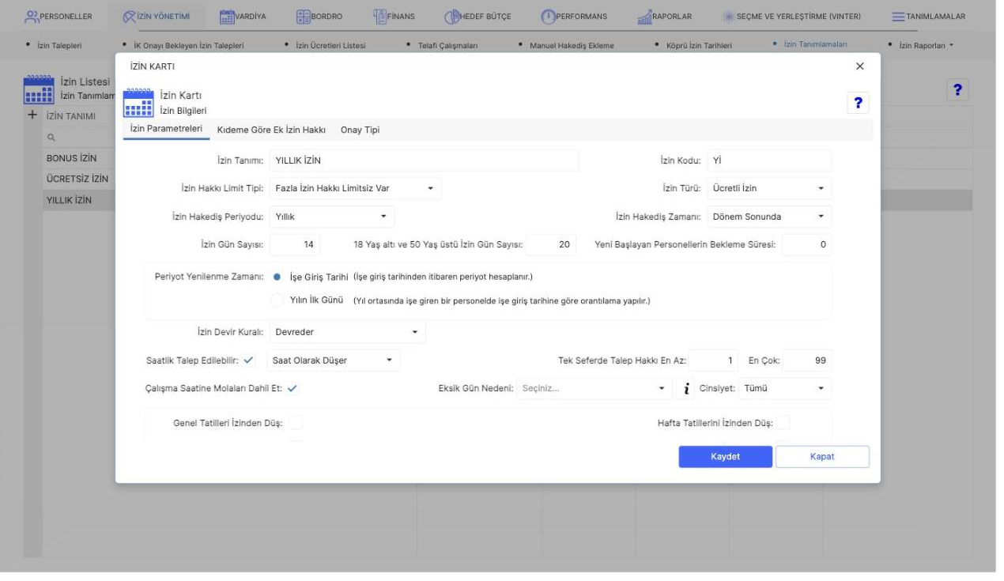The height and width of the screenshot is (581, 1004).
Task: Open the Saat Olarak Düşer dropdown
Action: [x=334, y=360]
